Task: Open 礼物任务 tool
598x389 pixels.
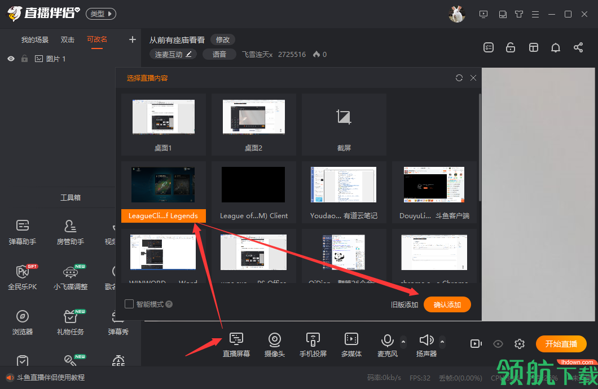Action: [71, 322]
